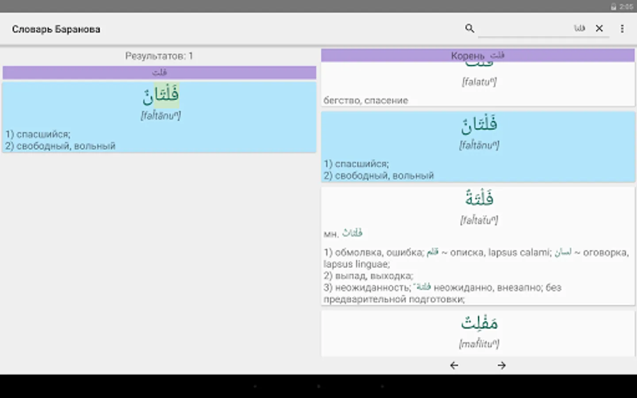Image resolution: width=637 pixels, height=398 pixels.
Task: Select the highlighted [faltānu] card in root panel
Action: point(478,147)
